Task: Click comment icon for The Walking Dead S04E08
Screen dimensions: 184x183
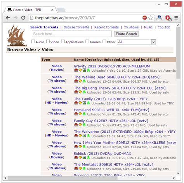Action: tap(80, 81)
